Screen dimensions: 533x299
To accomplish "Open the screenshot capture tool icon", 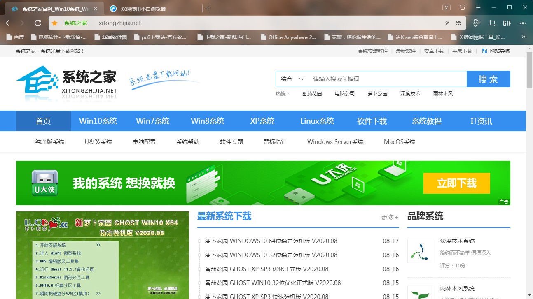I will (492, 23).
